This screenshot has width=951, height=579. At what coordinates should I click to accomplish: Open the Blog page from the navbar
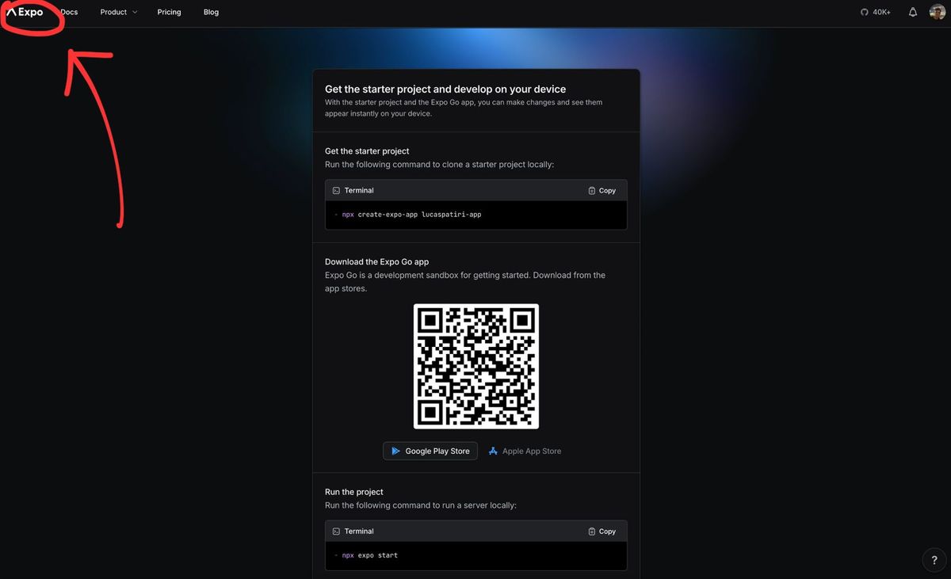pyautogui.click(x=210, y=12)
